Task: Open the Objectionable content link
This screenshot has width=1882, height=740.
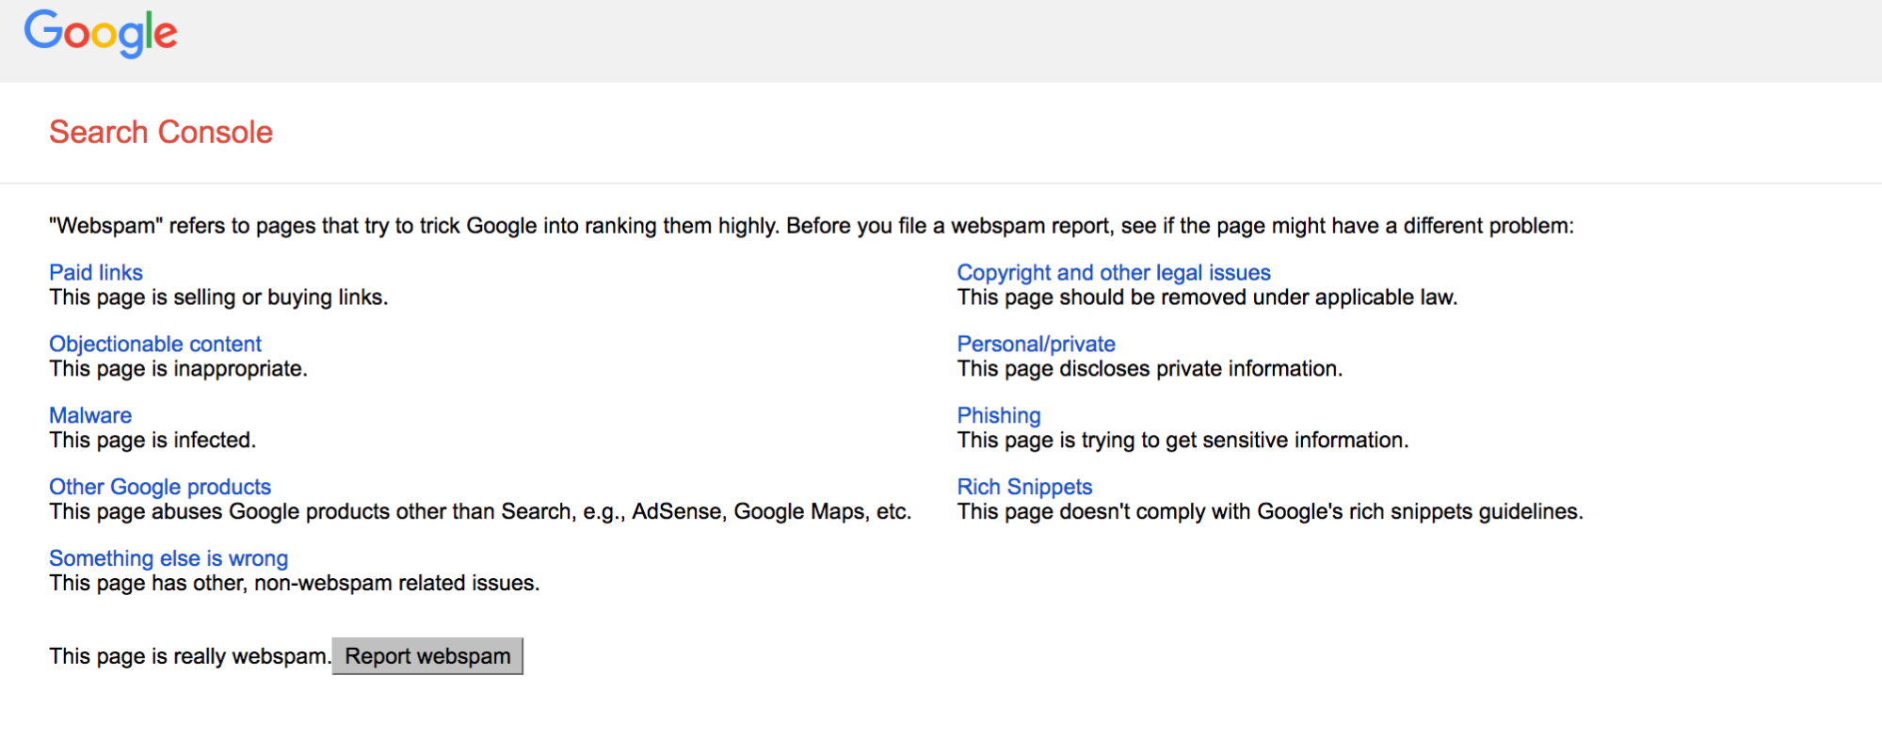Action: click(x=155, y=345)
